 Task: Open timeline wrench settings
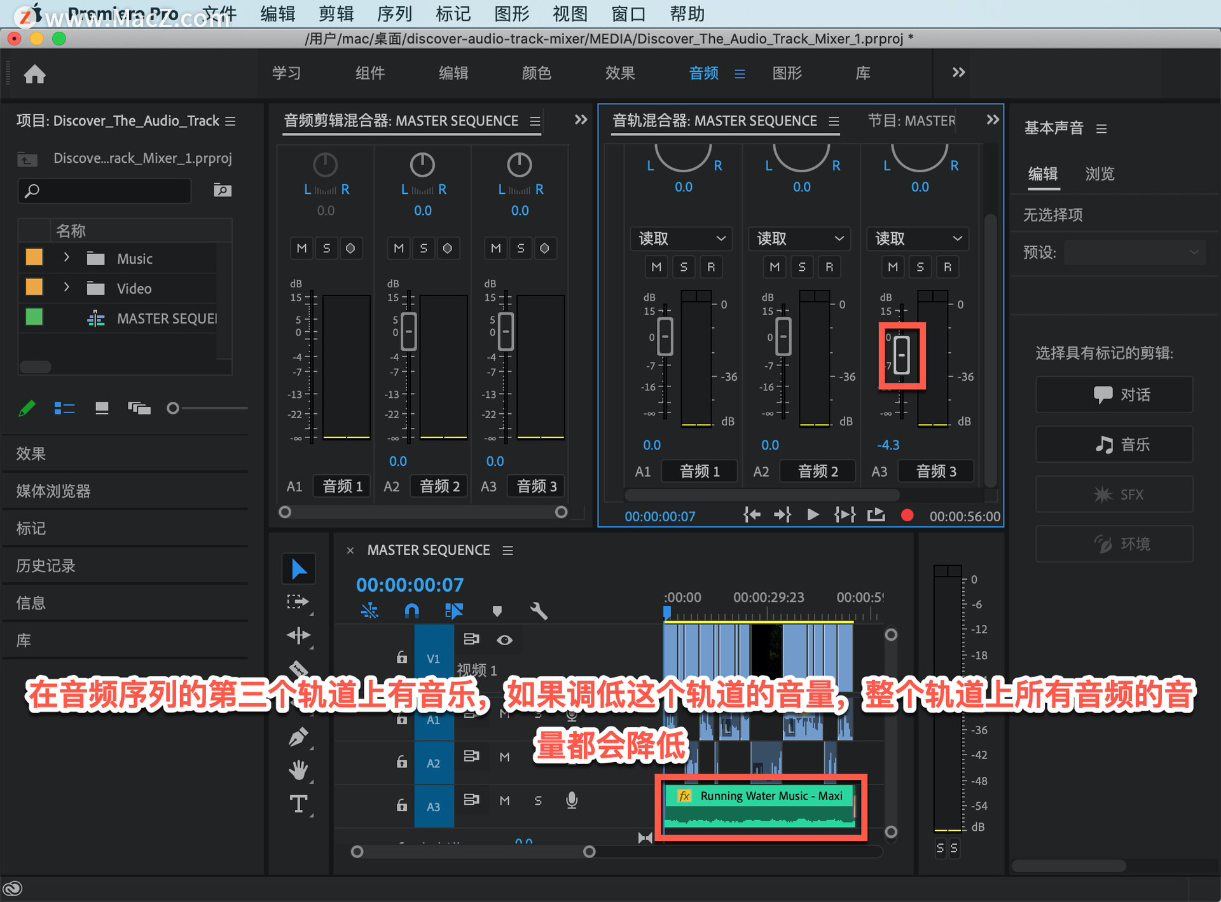point(538,611)
